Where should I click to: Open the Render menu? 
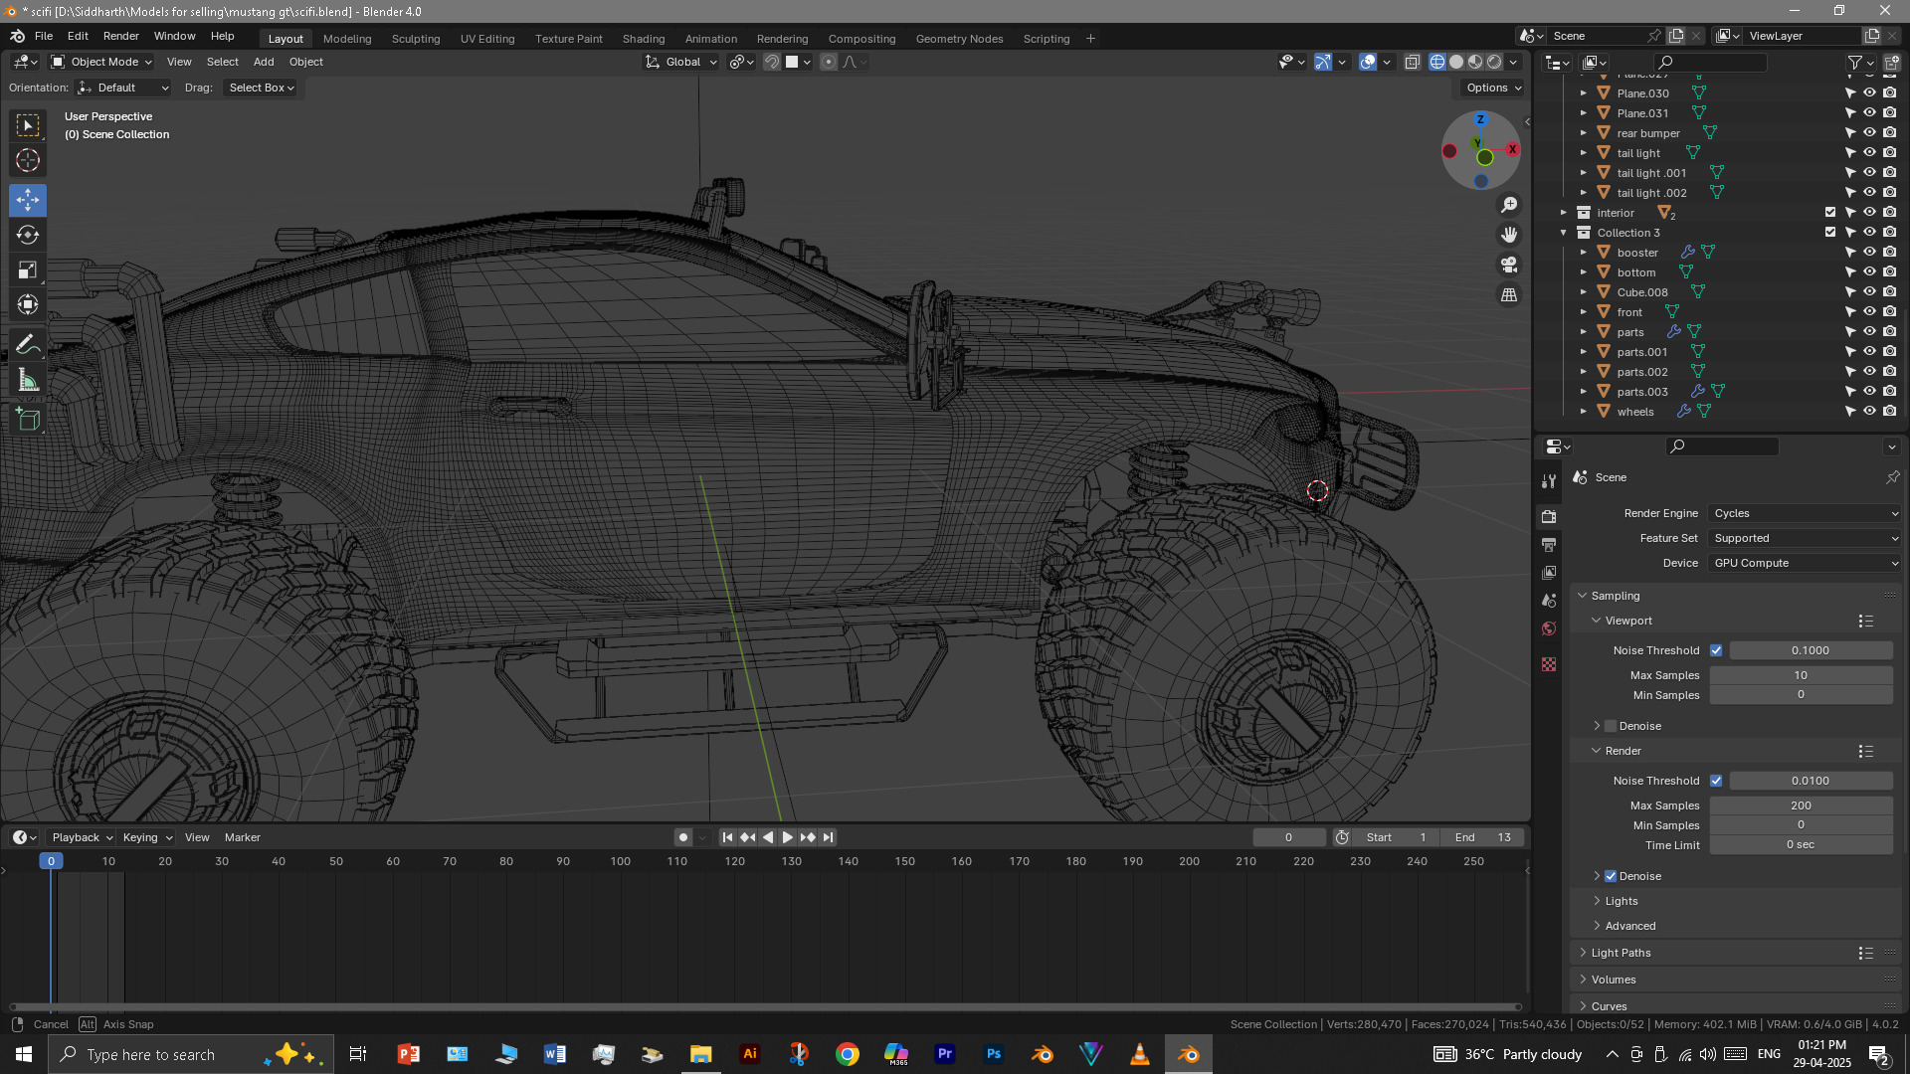point(121,36)
